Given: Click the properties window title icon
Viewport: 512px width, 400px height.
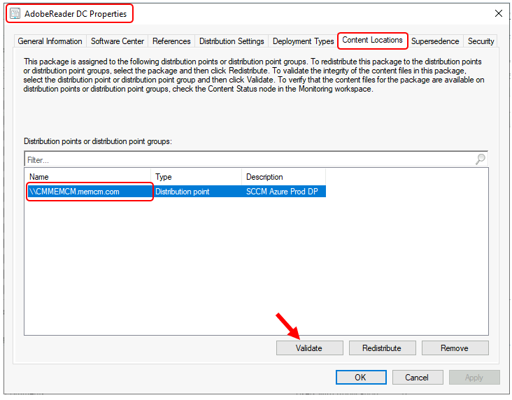Looking at the screenshot, I should (15, 14).
